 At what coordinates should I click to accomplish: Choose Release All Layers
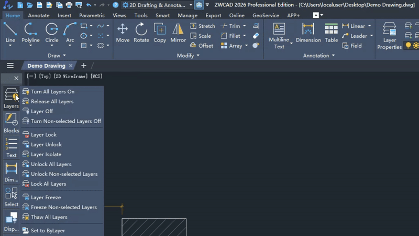[x=62, y=101]
